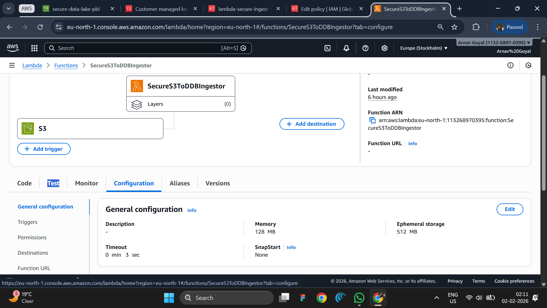Image resolution: width=547 pixels, height=308 pixels.
Task: Open the notifications bell icon
Action: point(346,48)
